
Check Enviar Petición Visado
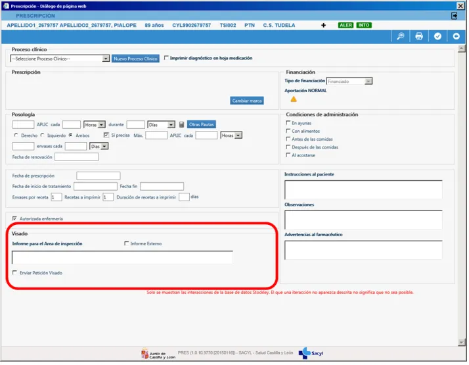[x=15, y=273]
